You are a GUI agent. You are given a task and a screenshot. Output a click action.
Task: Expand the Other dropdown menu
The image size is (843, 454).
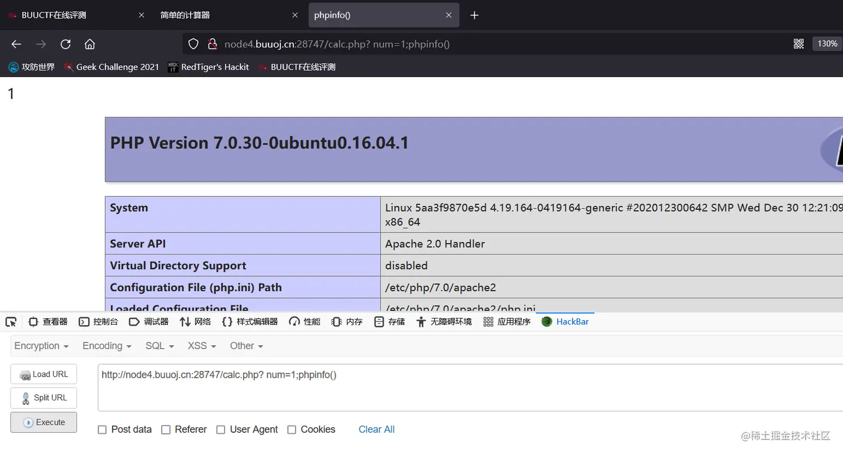click(246, 346)
